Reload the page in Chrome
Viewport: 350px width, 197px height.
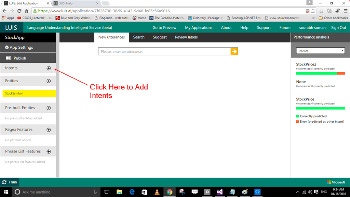pos(19,11)
